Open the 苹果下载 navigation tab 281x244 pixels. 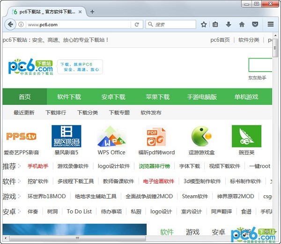click(157, 97)
